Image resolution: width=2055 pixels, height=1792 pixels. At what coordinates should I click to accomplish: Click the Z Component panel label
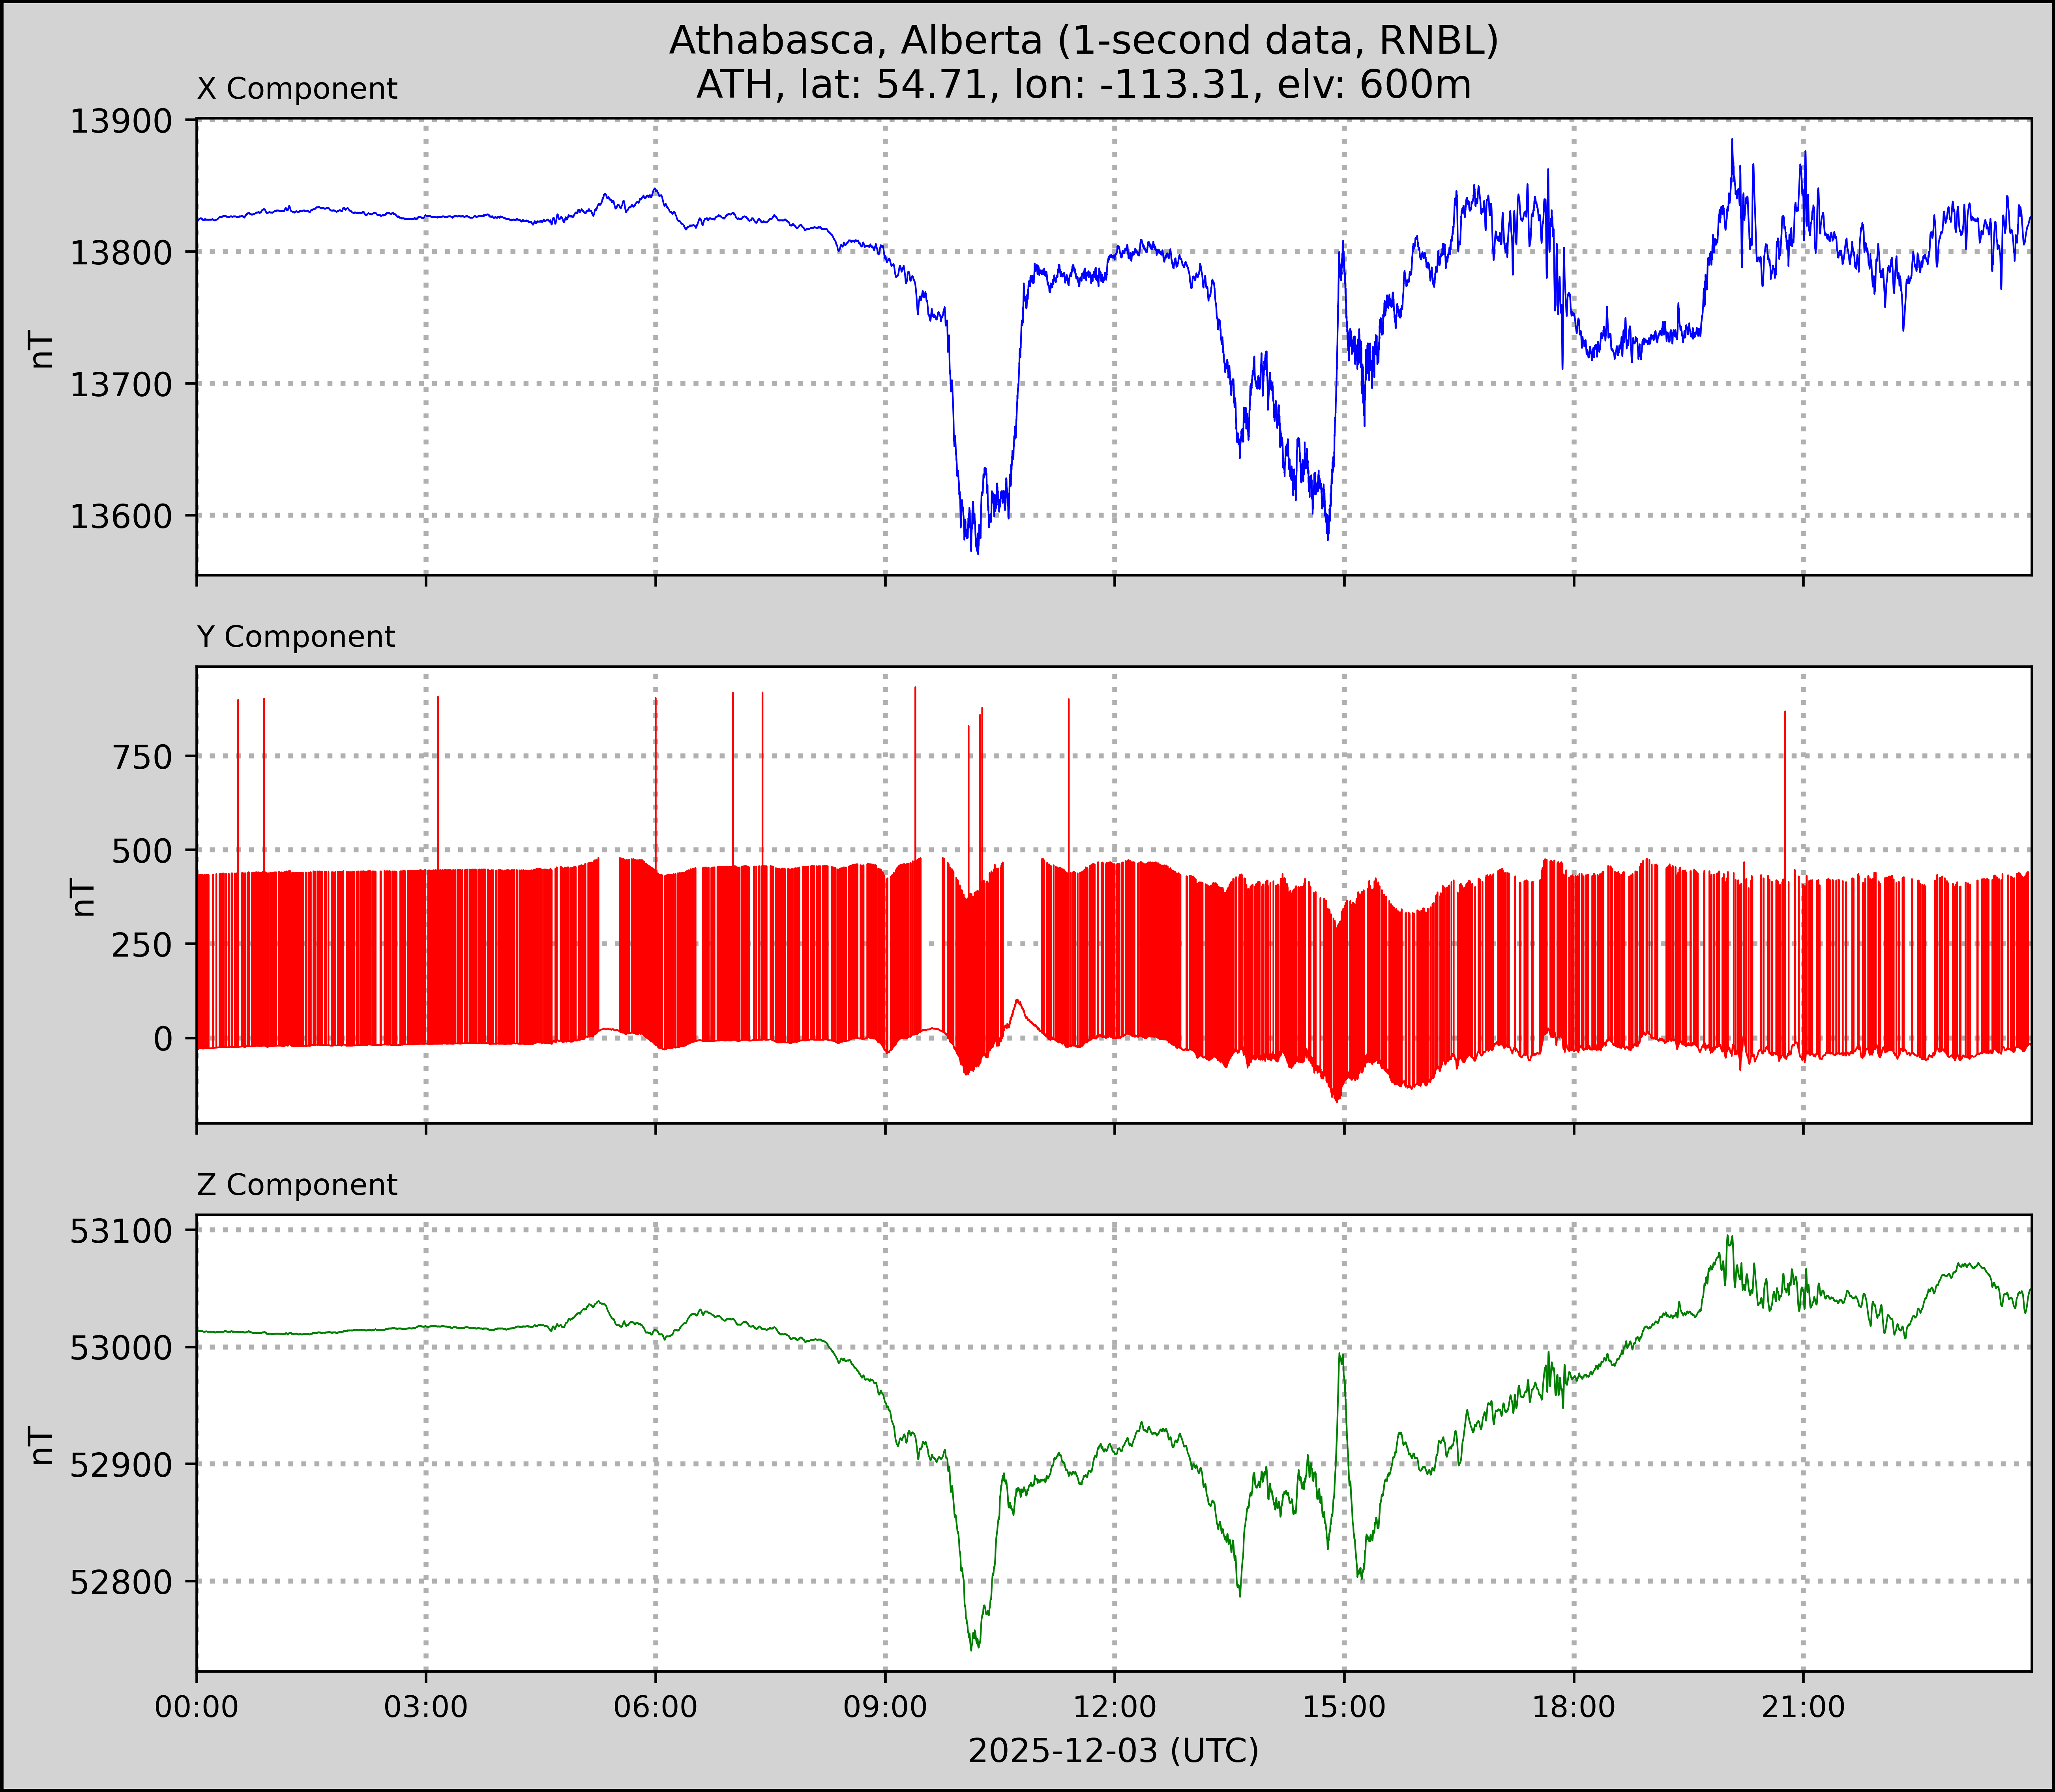pos(297,1185)
